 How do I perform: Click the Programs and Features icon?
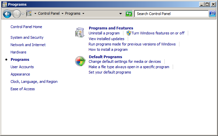click(x=80, y=32)
